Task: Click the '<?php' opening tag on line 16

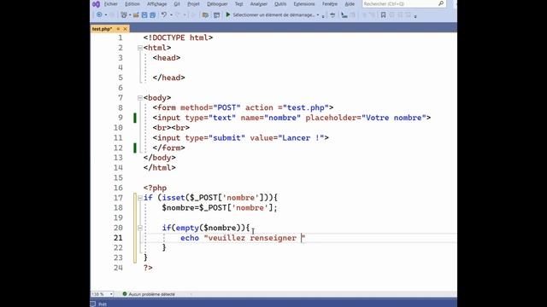Action: click(x=155, y=188)
